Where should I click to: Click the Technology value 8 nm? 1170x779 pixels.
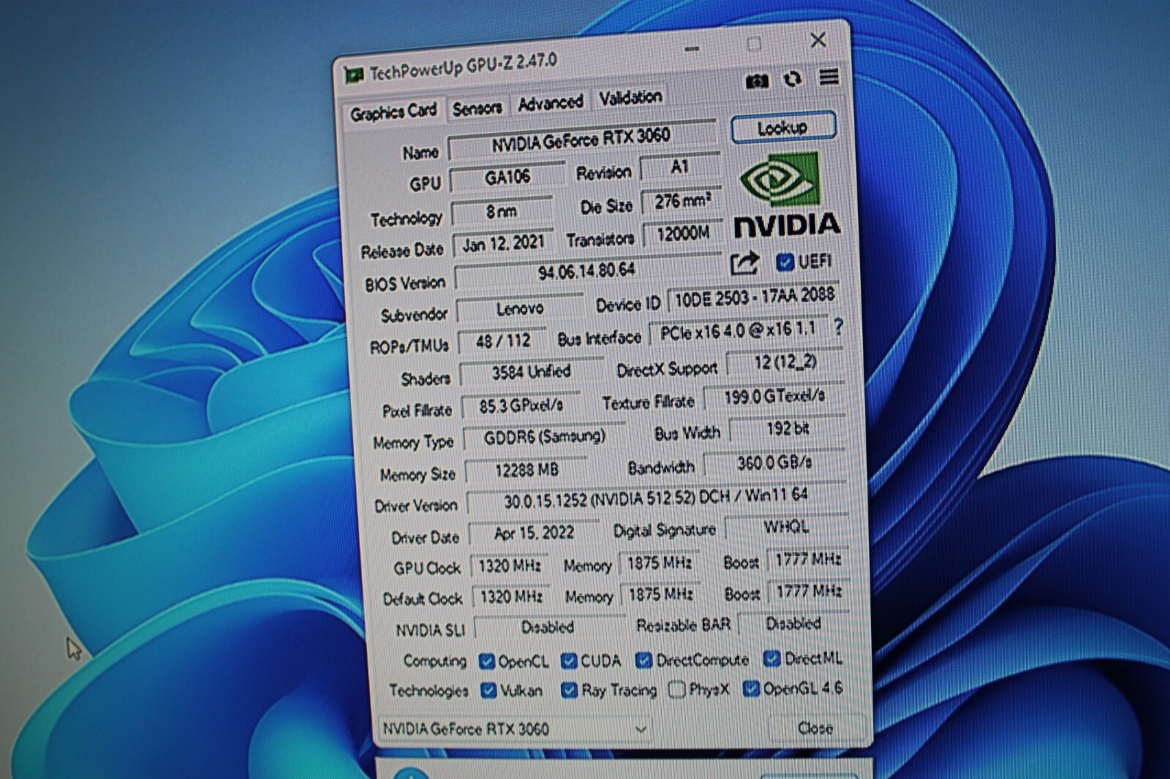(x=502, y=212)
